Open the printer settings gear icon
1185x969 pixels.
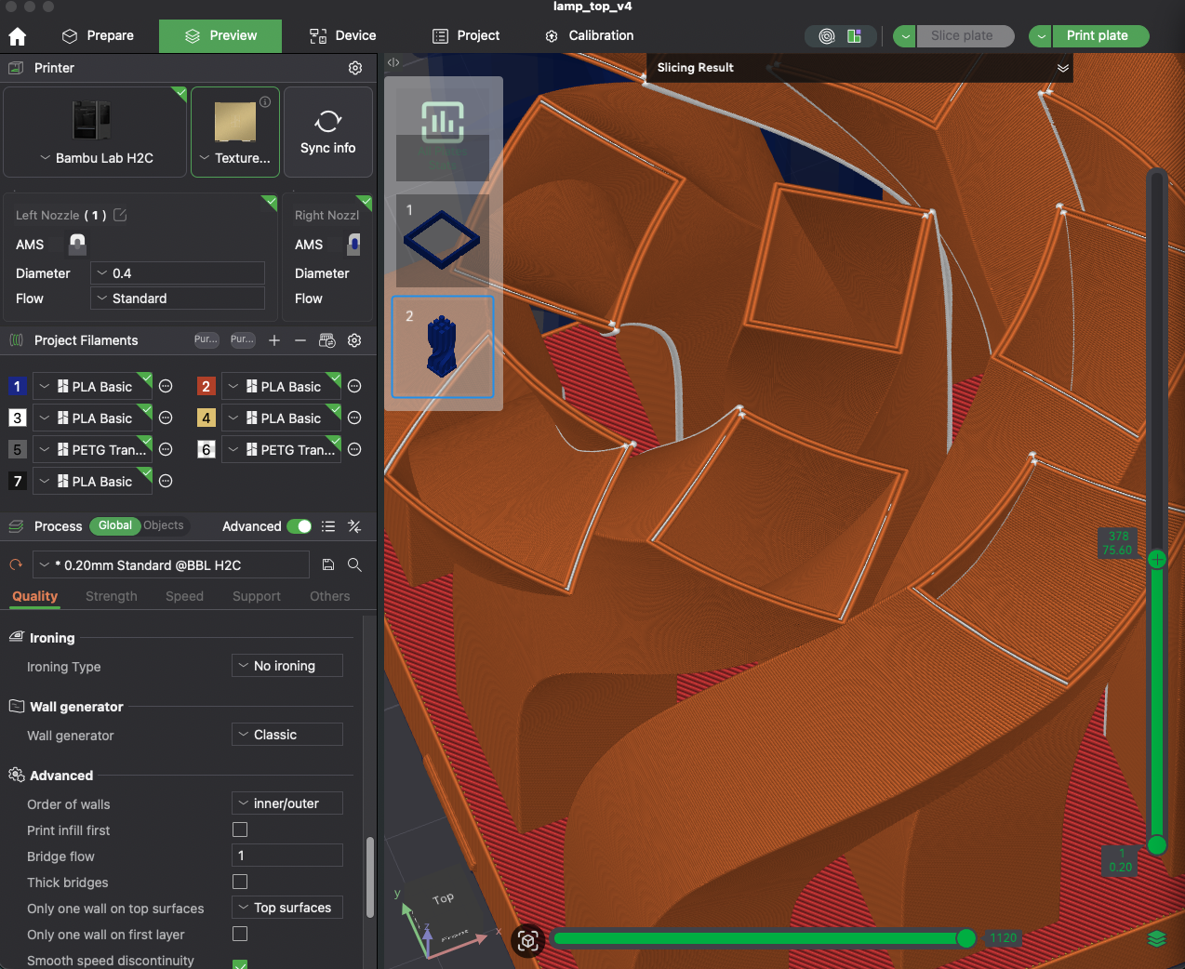354,68
